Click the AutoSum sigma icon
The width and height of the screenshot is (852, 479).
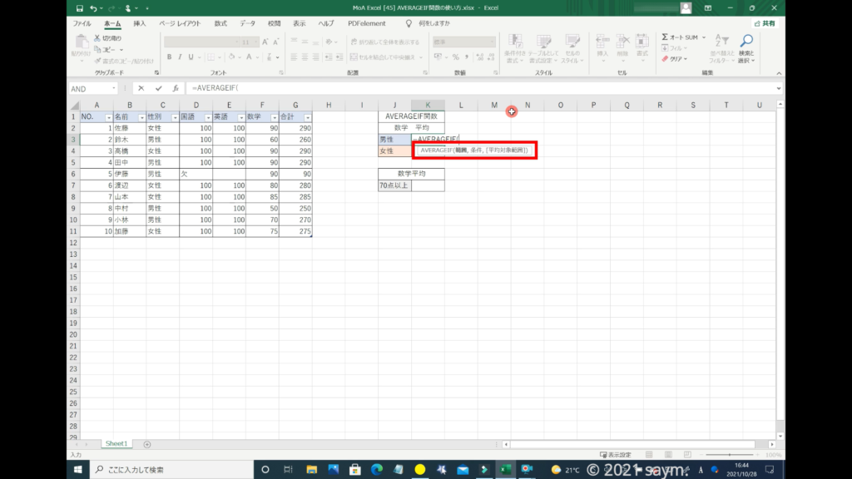(x=666, y=37)
